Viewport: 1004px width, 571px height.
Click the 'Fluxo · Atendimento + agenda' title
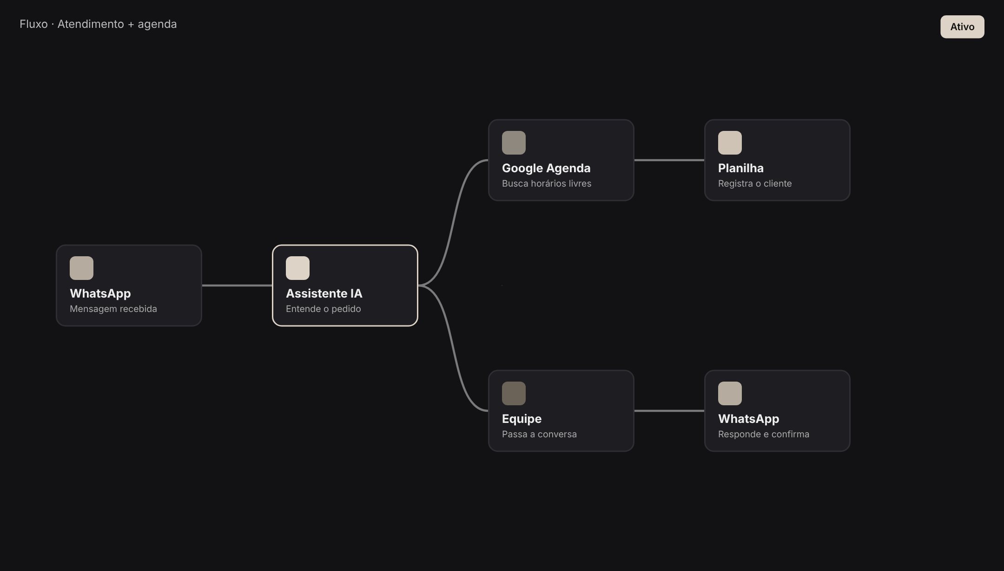(98, 24)
